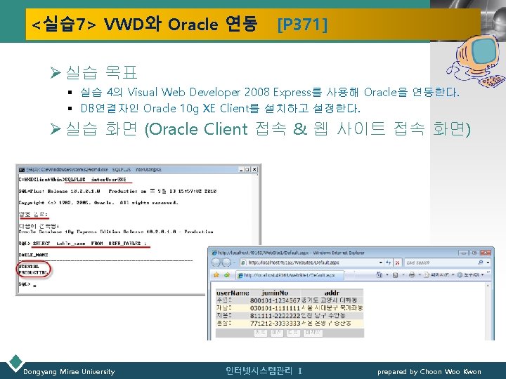Click the SQLPLUS command text in console

click(96, 180)
